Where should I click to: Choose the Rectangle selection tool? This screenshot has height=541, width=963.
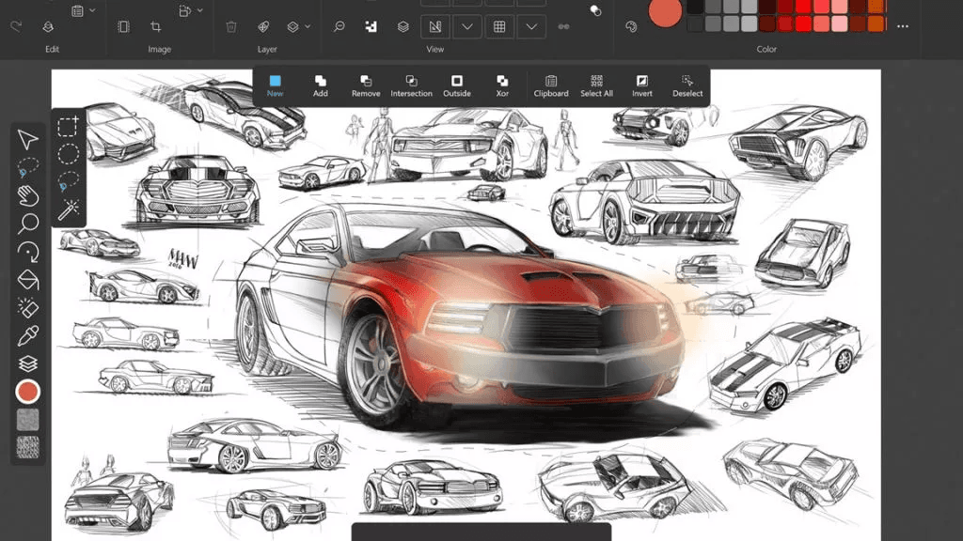point(68,127)
